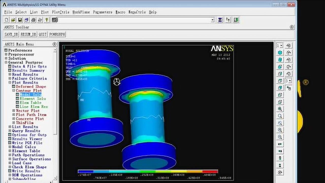Click inside the command input field
The image size is (325, 183).
(x=135, y=20)
